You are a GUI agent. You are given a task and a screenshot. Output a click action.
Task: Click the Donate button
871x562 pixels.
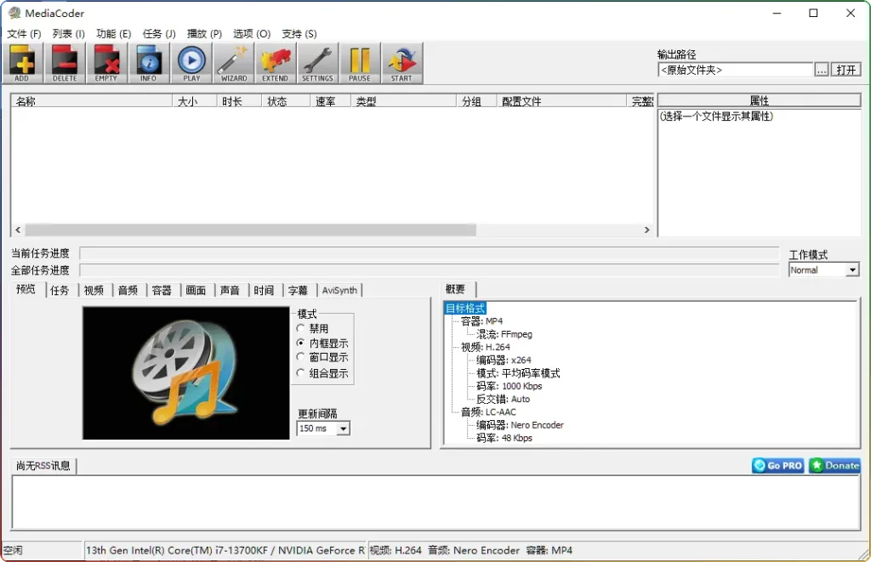pyautogui.click(x=835, y=465)
